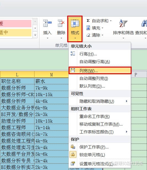Image resolution: width=147 pixels, height=170 pixels.
Task: Click the format cells icon at the menu bottom
Action: 73,163
